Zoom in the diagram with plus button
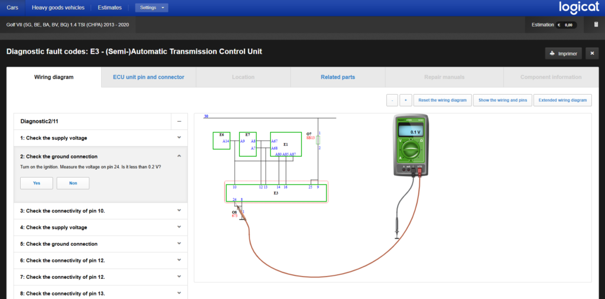The height and width of the screenshot is (299, 605). (405, 100)
